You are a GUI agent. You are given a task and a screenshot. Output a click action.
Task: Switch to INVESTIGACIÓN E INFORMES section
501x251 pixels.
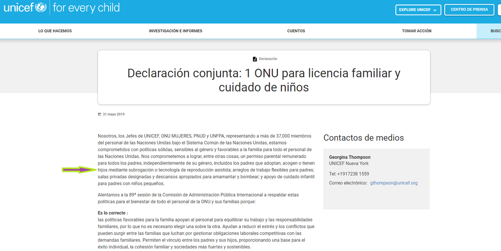pyautogui.click(x=175, y=31)
